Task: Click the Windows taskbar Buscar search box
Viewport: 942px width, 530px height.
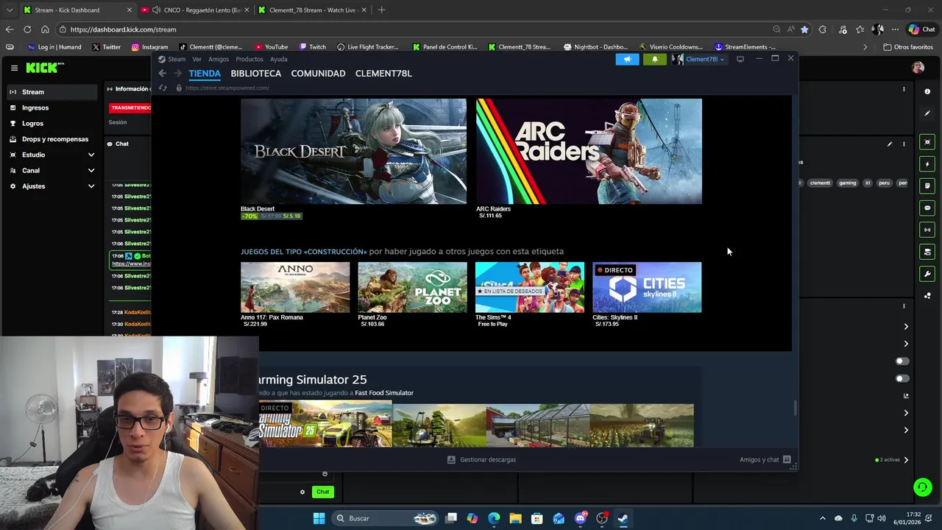Action: click(383, 518)
